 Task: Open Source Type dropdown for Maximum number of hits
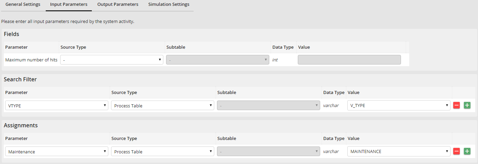pos(112,60)
